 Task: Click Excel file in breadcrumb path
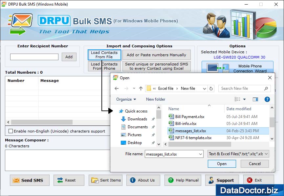tap(166, 88)
